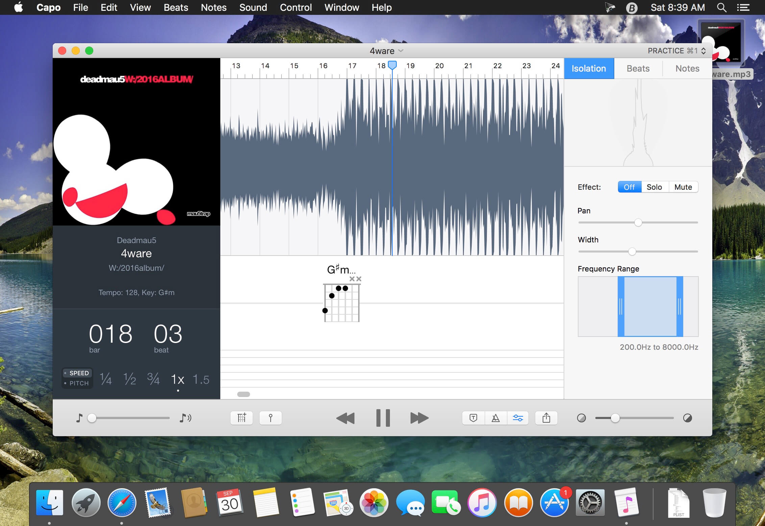Image resolution: width=765 pixels, height=526 pixels.
Task: Click the Frequency Range right handle
Action: coord(680,307)
